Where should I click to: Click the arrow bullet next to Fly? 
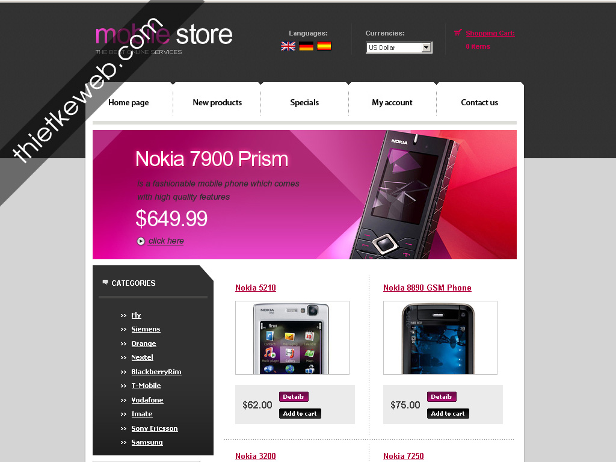tap(123, 315)
